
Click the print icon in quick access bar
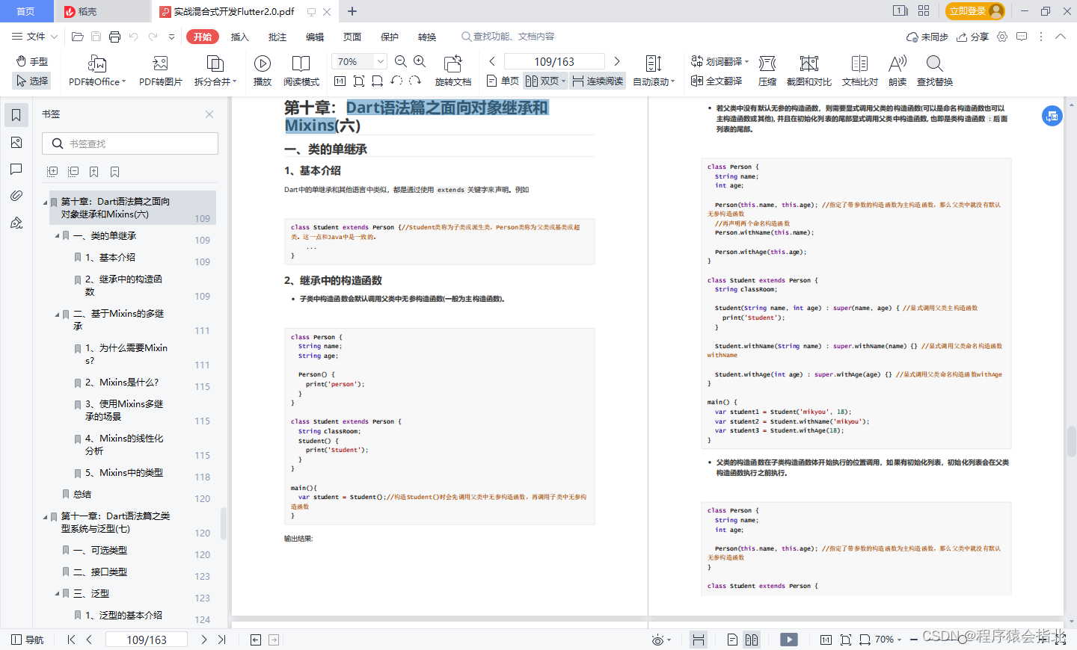click(114, 37)
